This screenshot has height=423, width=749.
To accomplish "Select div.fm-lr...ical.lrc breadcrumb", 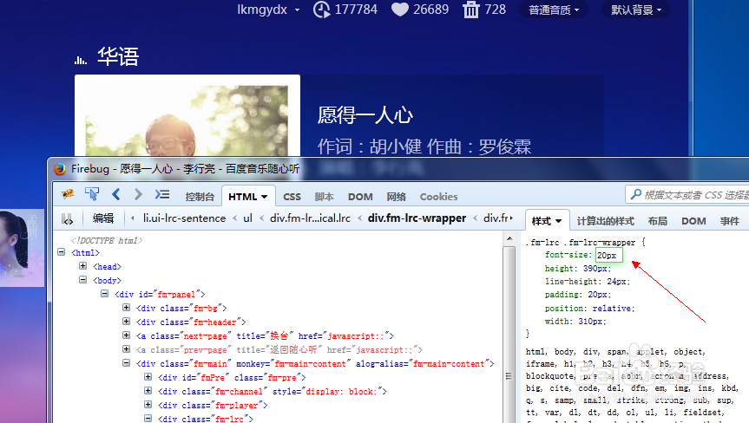I will (310, 218).
